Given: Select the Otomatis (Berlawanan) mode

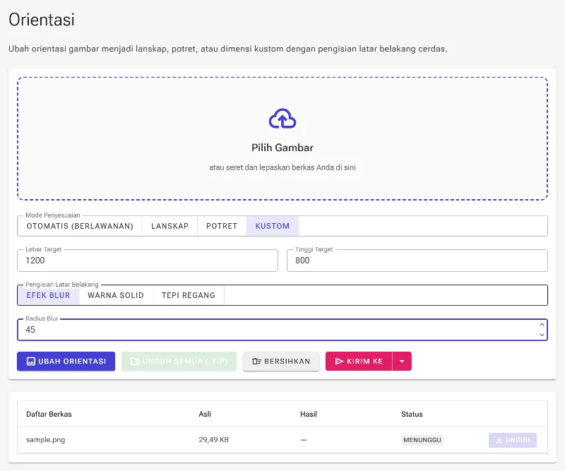Looking at the screenshot, I should coord(80,226).
